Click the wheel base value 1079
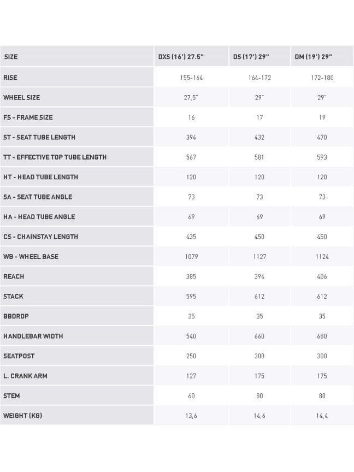The width and height of the screenshot is (354, 472). (191, 256)
